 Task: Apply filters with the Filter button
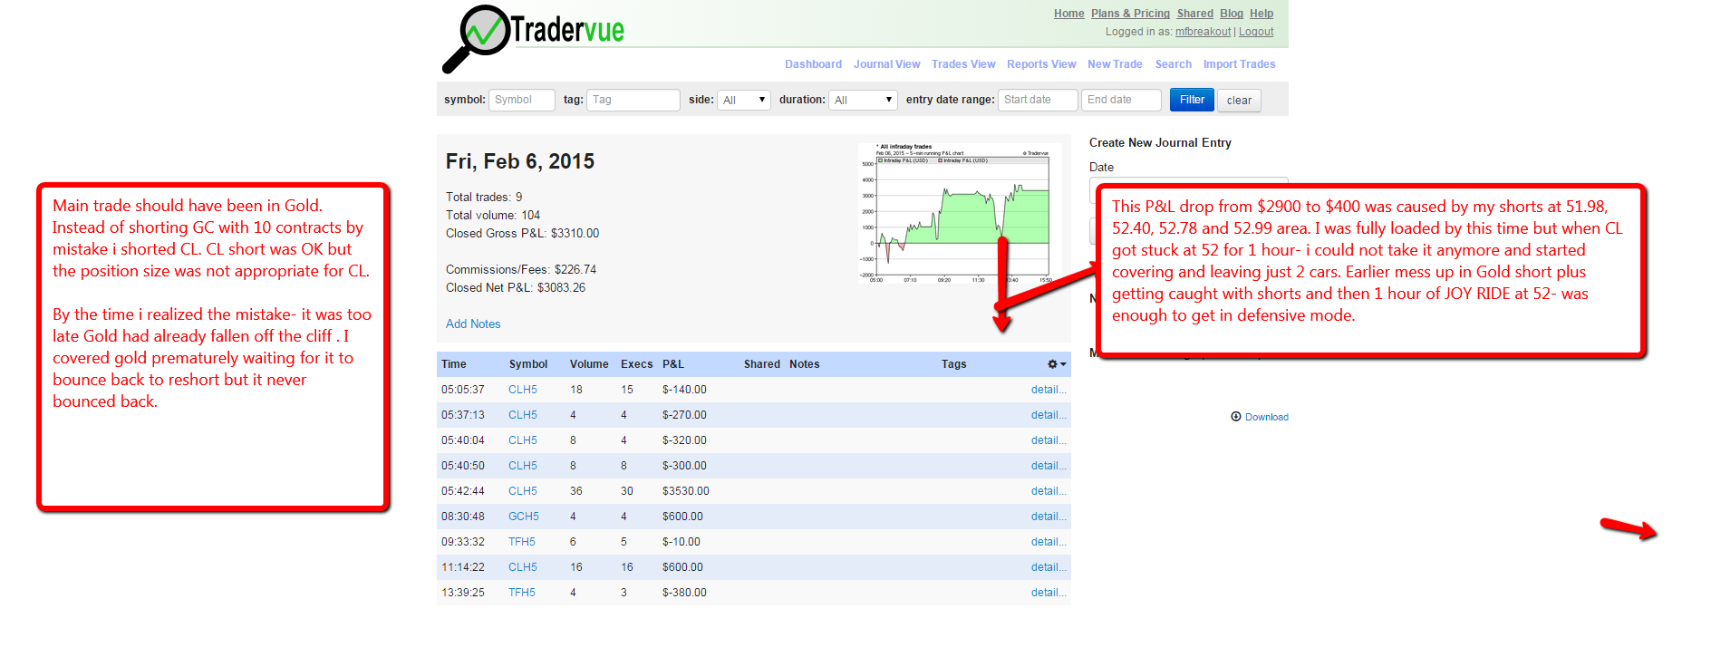coord(1192,100)
